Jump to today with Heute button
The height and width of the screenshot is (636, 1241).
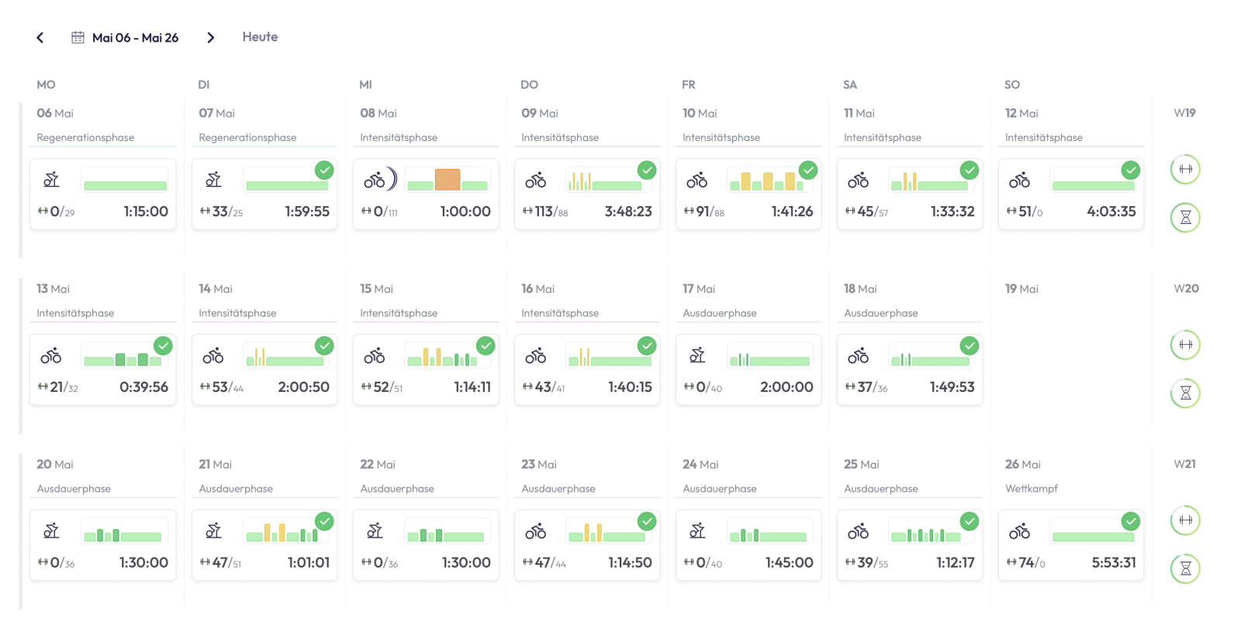click(260, 37)
